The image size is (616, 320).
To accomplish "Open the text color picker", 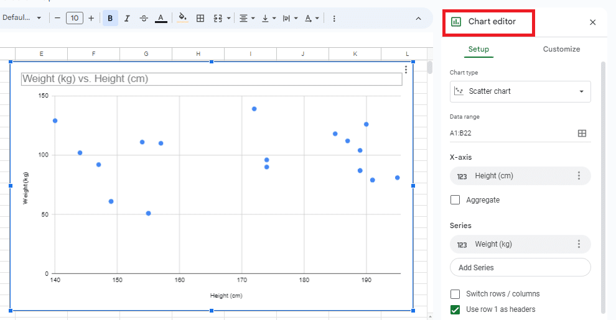I will tap(161, 19).
